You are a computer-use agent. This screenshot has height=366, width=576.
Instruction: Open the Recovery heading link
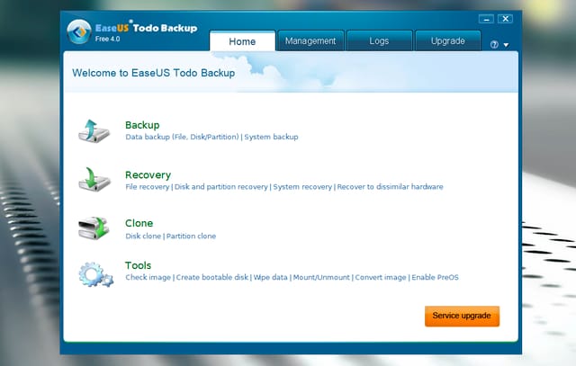click(x=148, y=174)
